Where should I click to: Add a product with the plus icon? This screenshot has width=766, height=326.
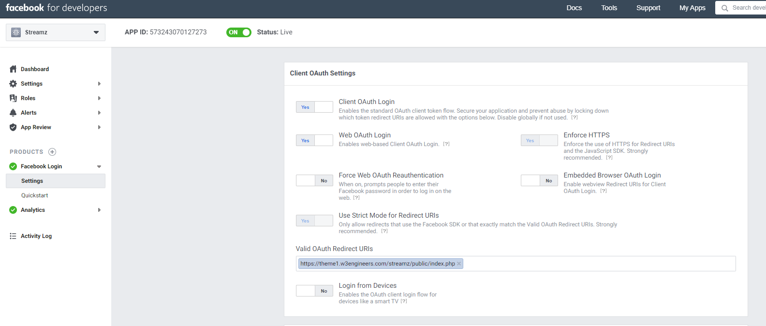(x=52, y=152)
